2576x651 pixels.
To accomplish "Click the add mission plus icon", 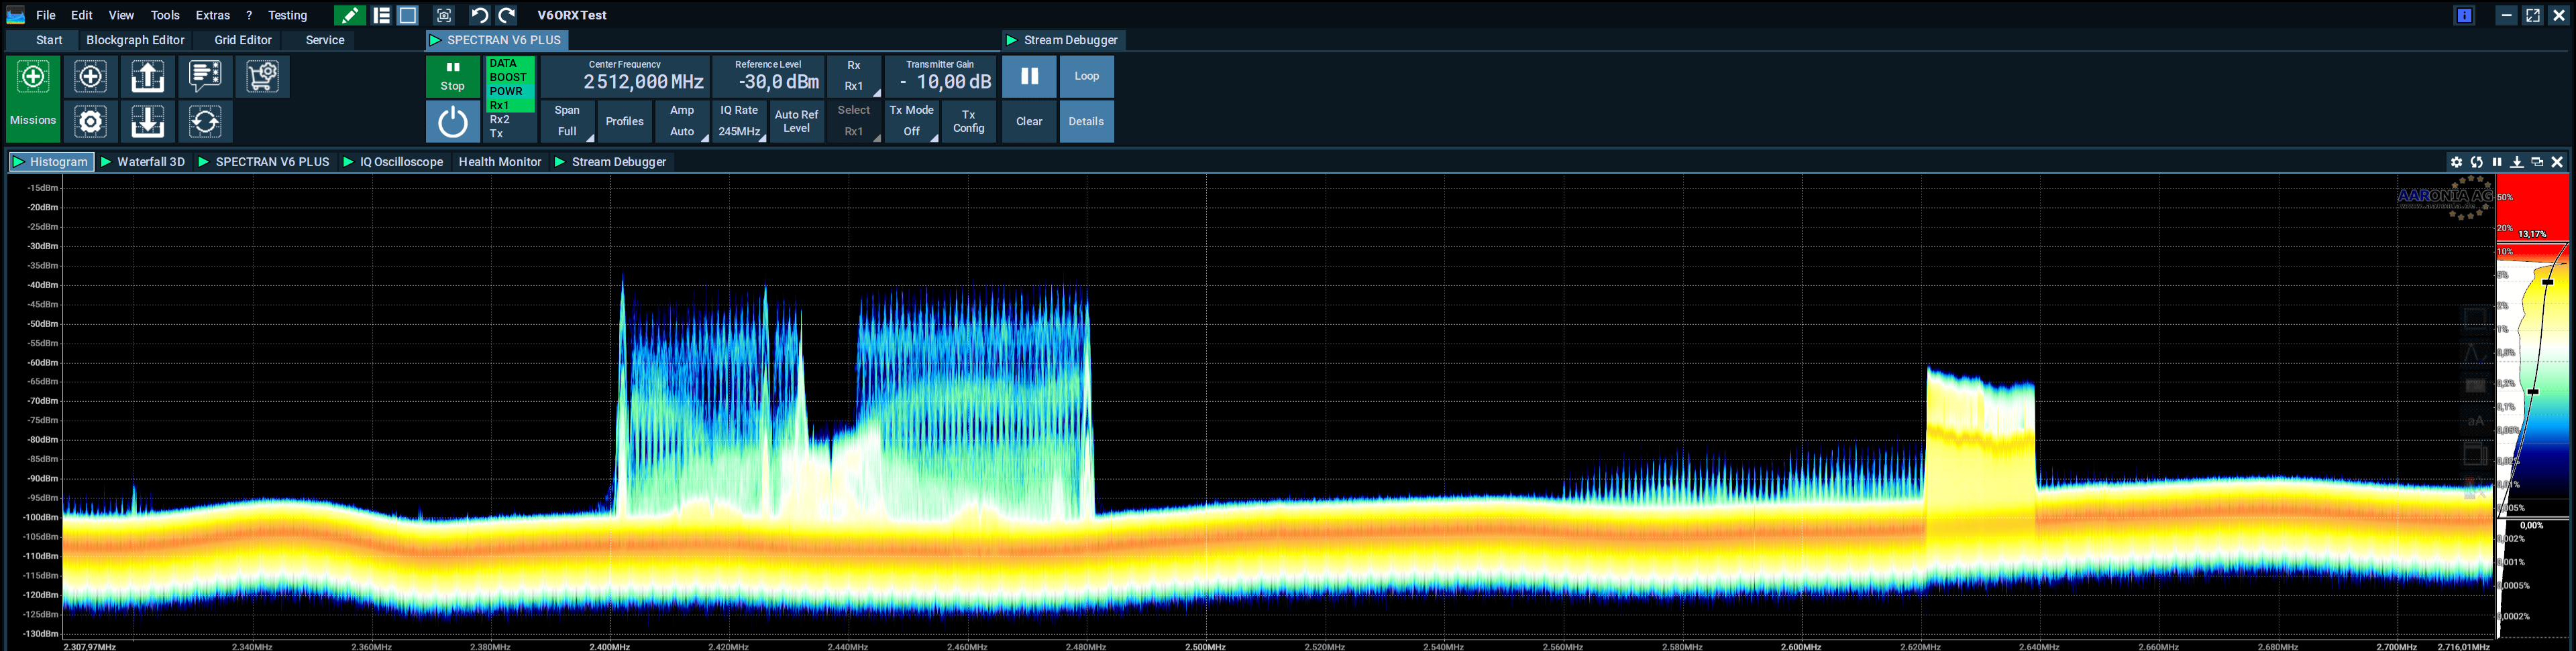I will (x=91, y=76).
